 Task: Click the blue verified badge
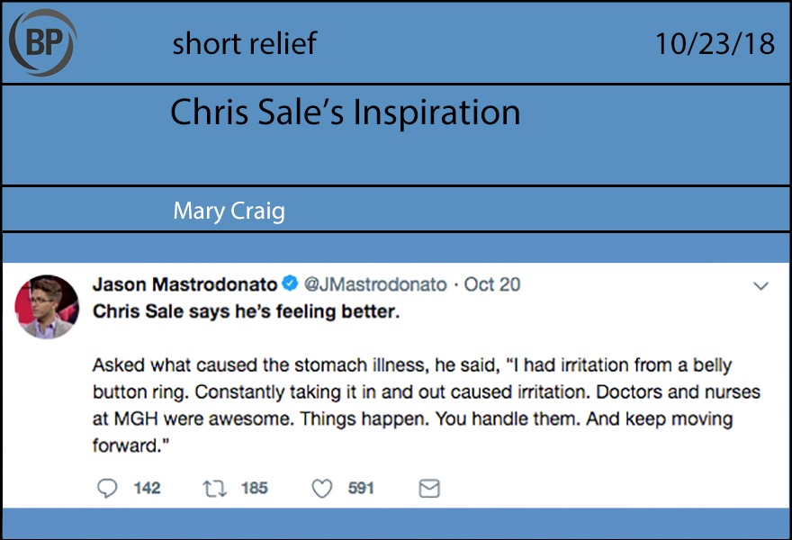click(x=290, y=285)
